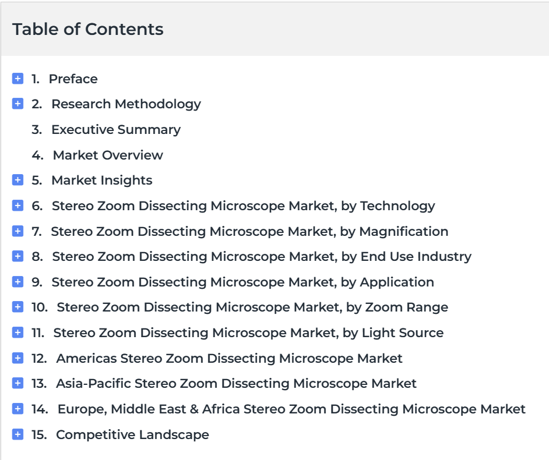
Task: Expand the by End Use Industry plus icon
Action: tap(17, 256)
